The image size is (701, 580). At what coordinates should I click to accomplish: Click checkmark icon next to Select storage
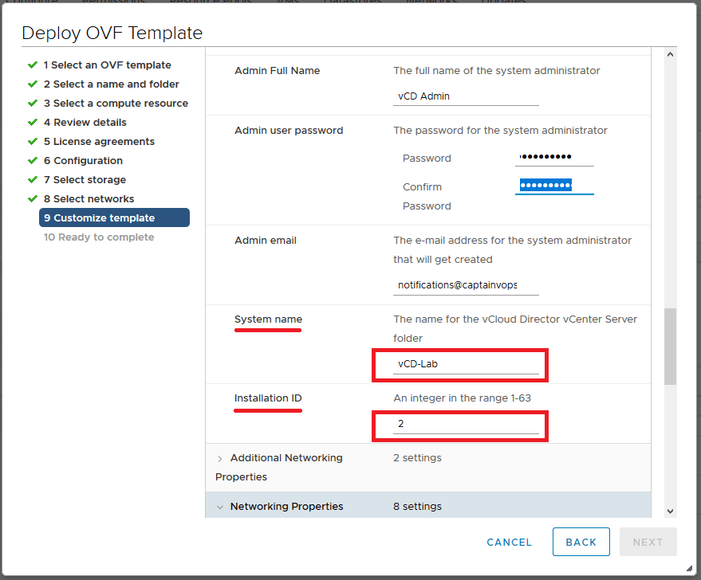[x=33, y=179]
